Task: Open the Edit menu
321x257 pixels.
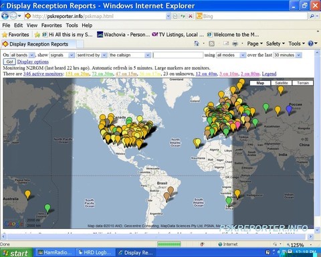Action: tap(18, 25)
